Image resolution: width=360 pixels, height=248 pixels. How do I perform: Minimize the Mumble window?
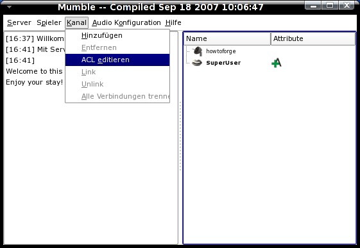click(313, 6)
